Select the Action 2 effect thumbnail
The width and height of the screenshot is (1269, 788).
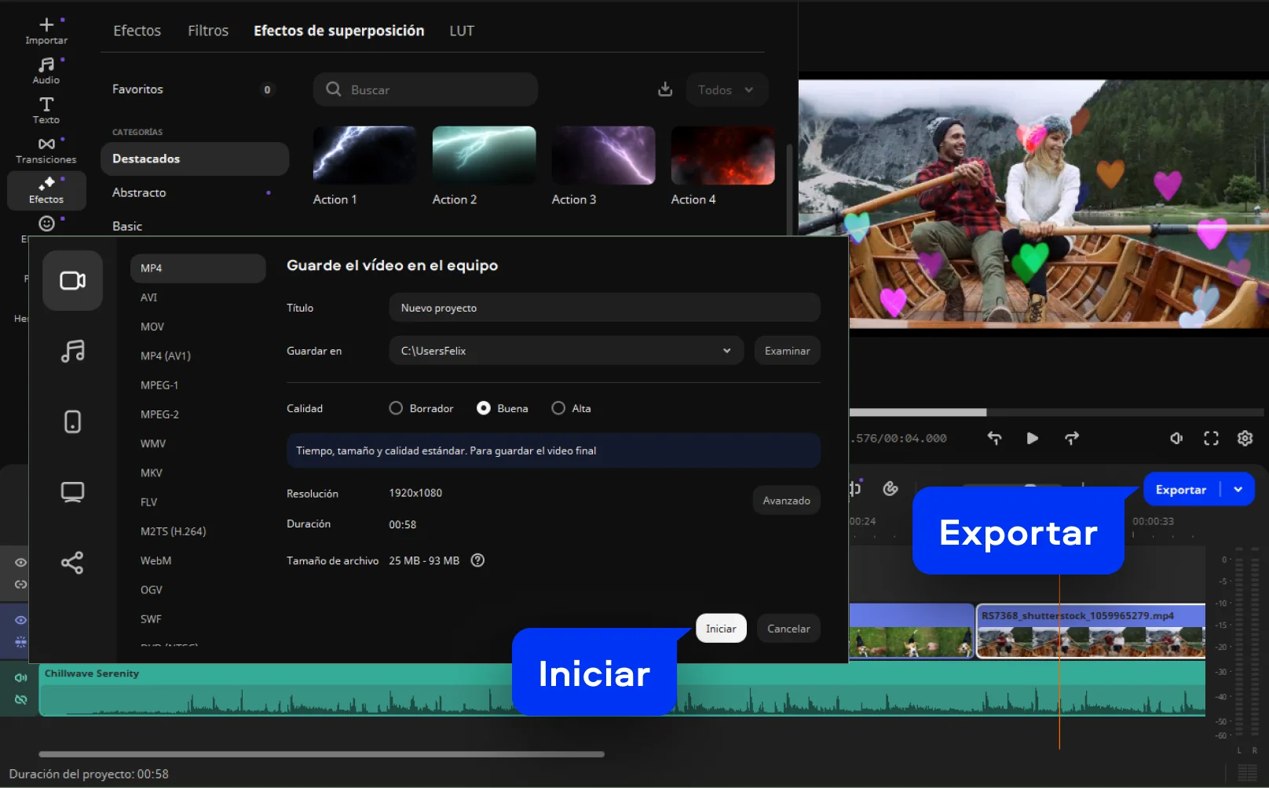[484, 155]
